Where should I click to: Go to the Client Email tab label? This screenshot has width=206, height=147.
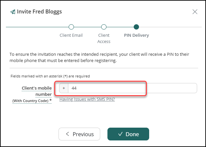(71, 35)
